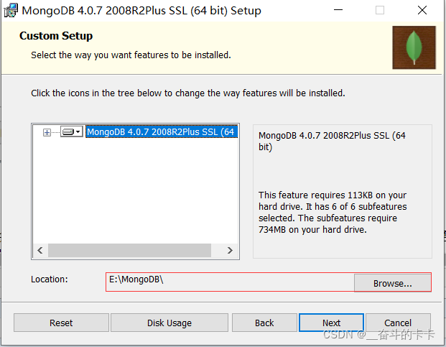The image size is (446, 347).
Task: Click the E:\MongoDB\ location path field
Action: pos(228,280)
